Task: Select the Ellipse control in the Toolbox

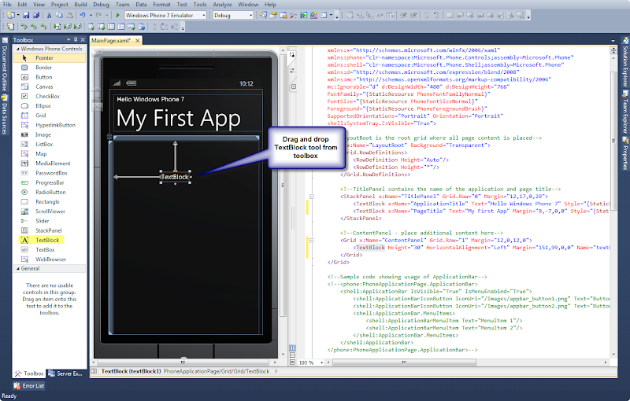Action: (x=44, y=105)
